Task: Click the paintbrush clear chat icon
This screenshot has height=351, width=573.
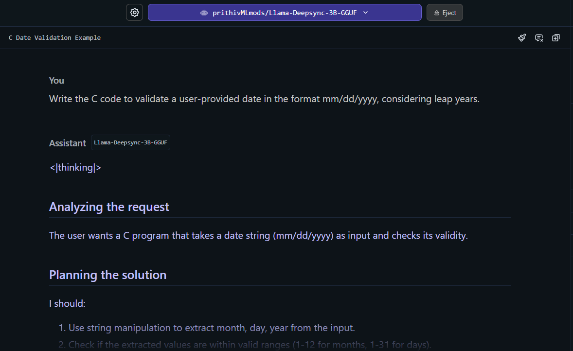Action: click(x=522, y=37)
